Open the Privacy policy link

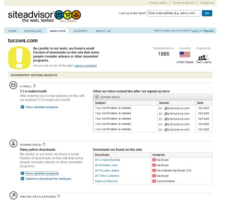pos(158,3)
